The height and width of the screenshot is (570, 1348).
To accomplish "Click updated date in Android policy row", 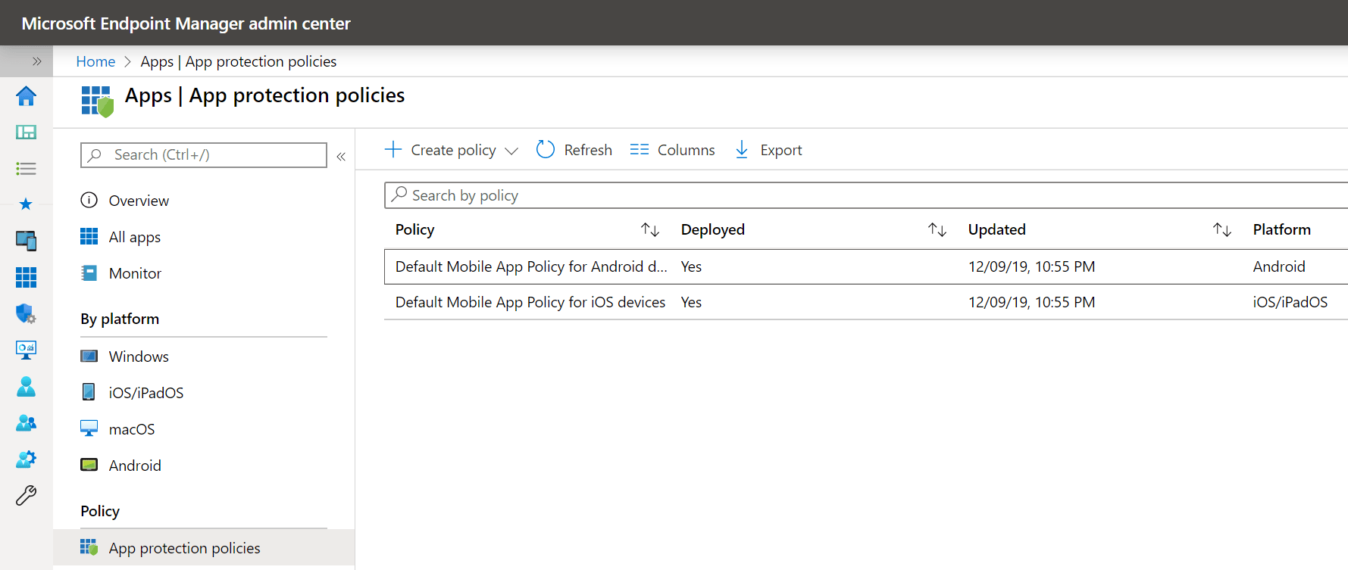I will tap(1031, 266).
